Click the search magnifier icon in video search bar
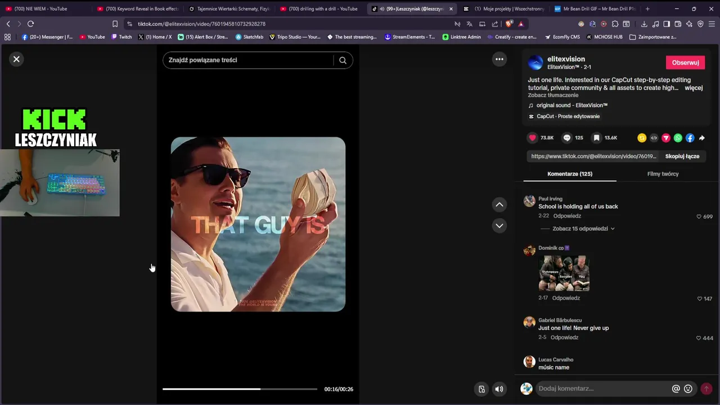This screenshot has height=405, width=720. click(x=343, y=60)
